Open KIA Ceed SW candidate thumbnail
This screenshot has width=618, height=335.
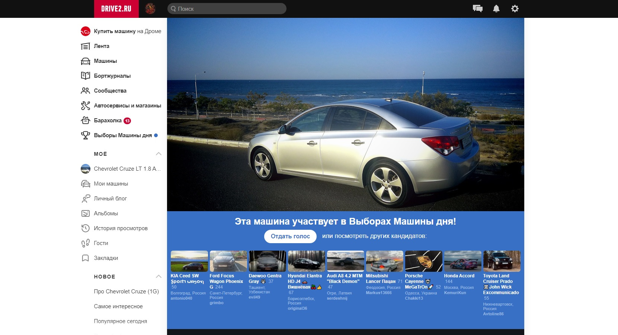coord(189,261)
